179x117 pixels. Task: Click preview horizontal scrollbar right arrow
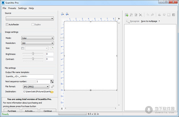tap(115, 108)
